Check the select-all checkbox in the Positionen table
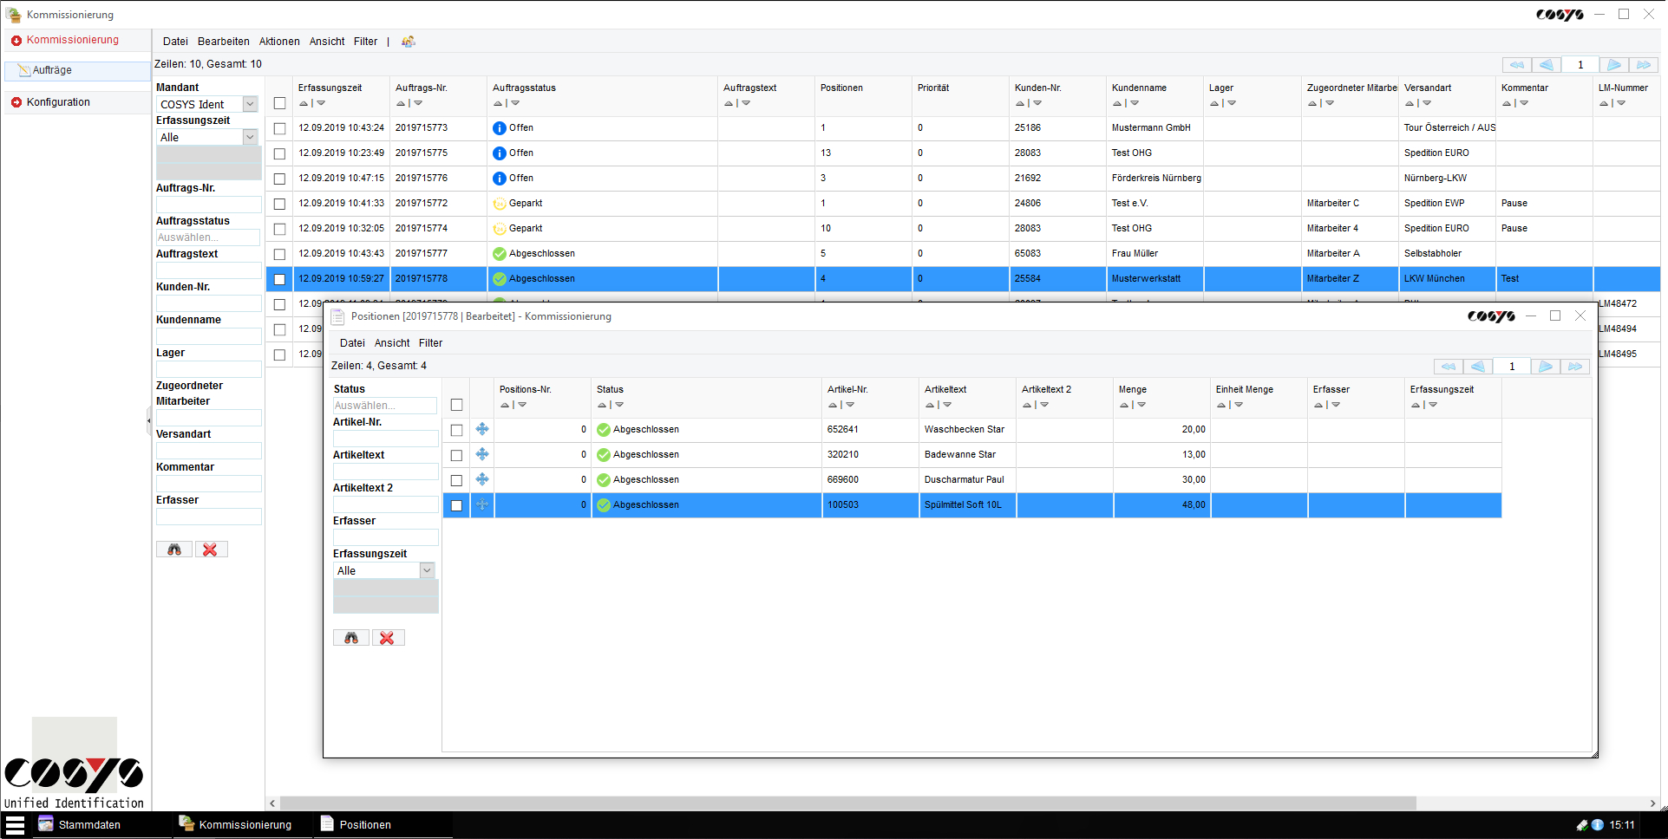1668x839 pixels. pos(456,404)
